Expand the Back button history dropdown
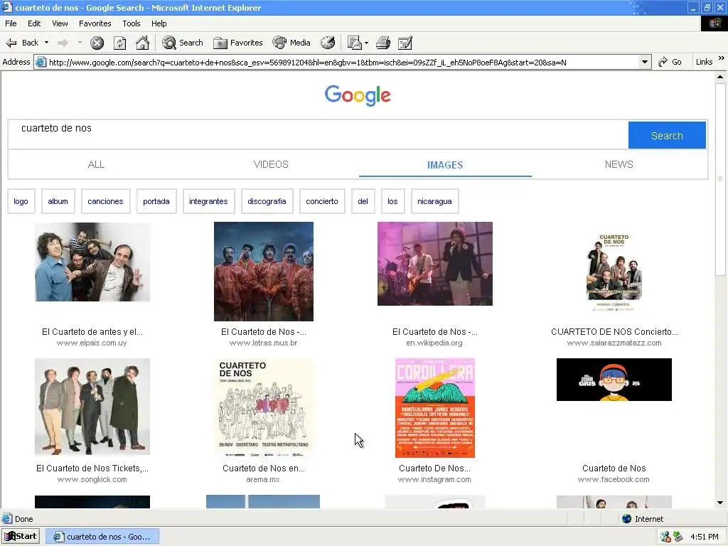Screen dimensions: 728x546 point(46,43)
